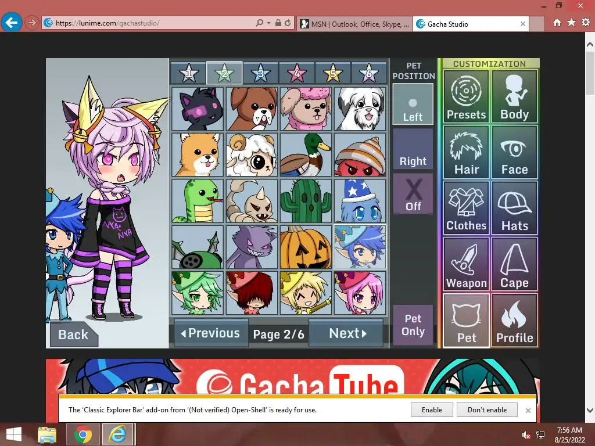The image size is (595, 446).
Task: Switch to the 1-star pets tab
Action: pos(189,73)
